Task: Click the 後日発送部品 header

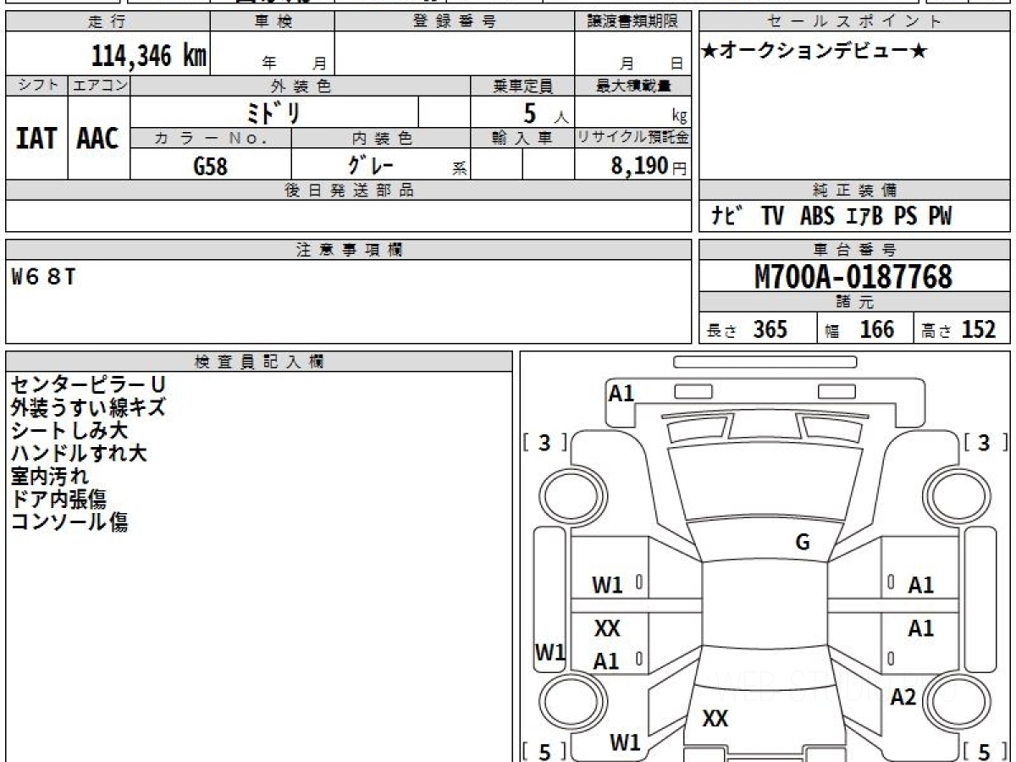Action: 349,190
